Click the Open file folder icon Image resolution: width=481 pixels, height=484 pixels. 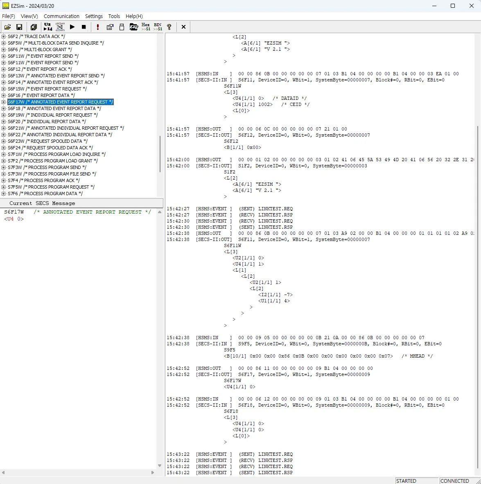pyautogui.click(x=7, y=27)
